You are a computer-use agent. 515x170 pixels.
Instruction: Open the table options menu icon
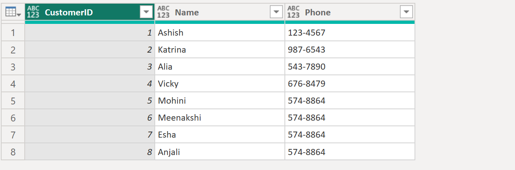13,13
